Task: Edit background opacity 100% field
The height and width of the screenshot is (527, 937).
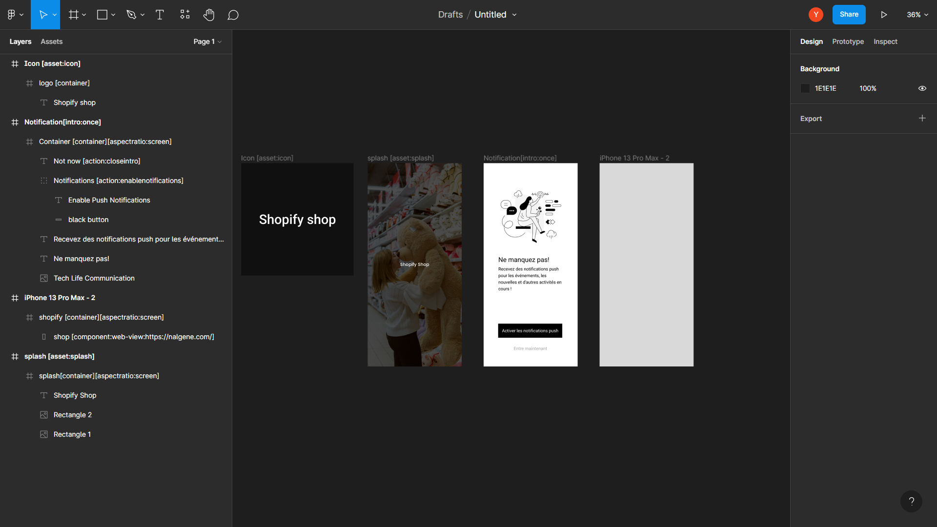Action: pyautogui.click(x=868, y=88)
